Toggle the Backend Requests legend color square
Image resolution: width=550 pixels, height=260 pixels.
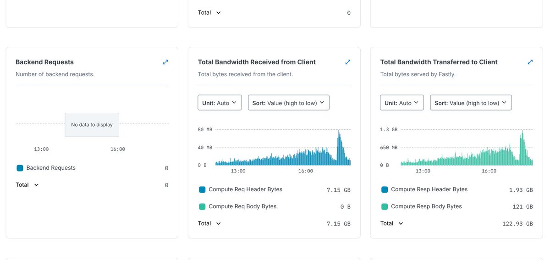[x=20, y=168]
